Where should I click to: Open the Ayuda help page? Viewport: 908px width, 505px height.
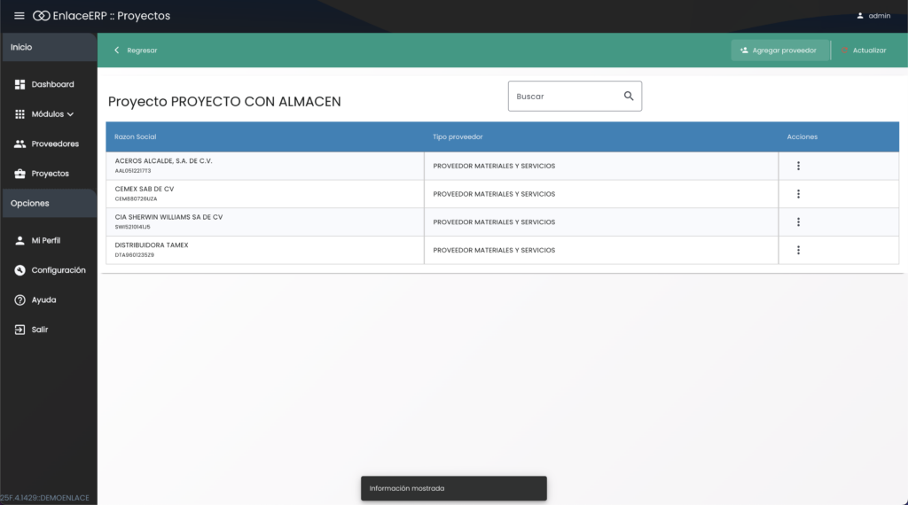pos(43,299)
